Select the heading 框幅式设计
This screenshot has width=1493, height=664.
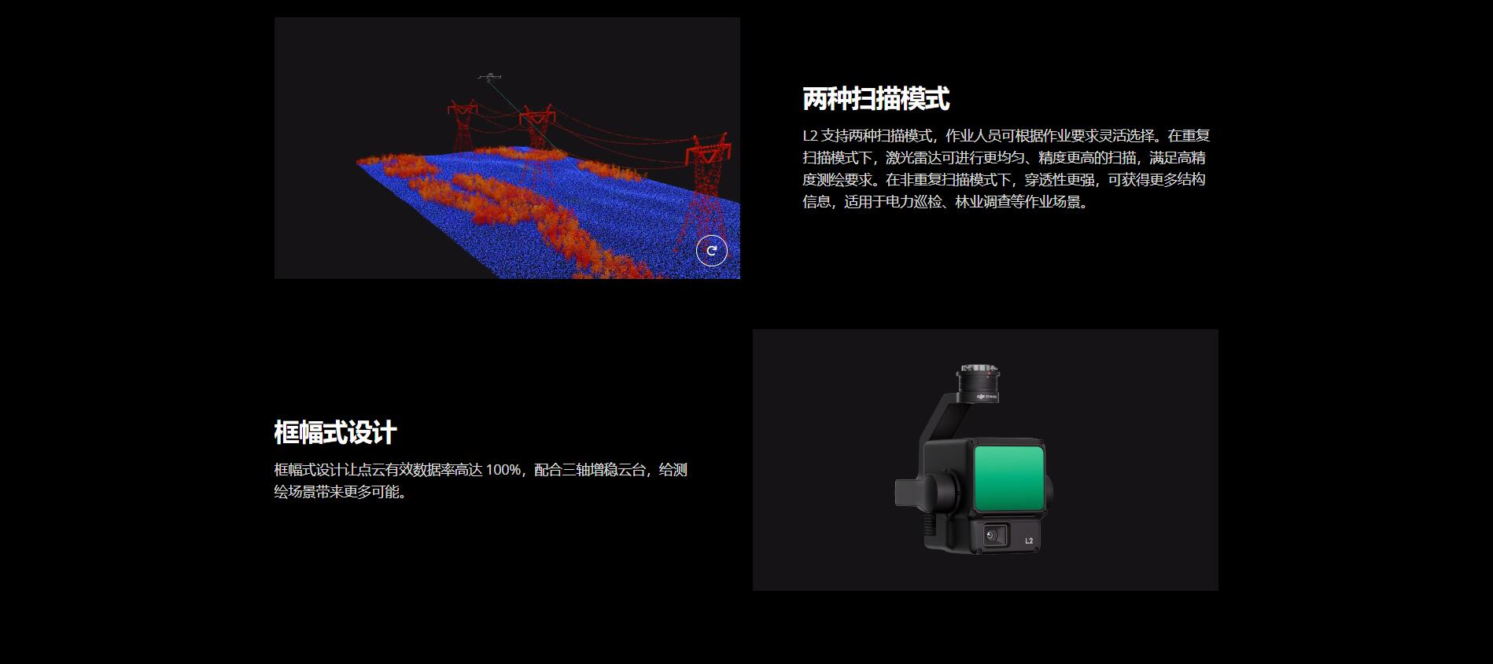[x=335, y=433]
